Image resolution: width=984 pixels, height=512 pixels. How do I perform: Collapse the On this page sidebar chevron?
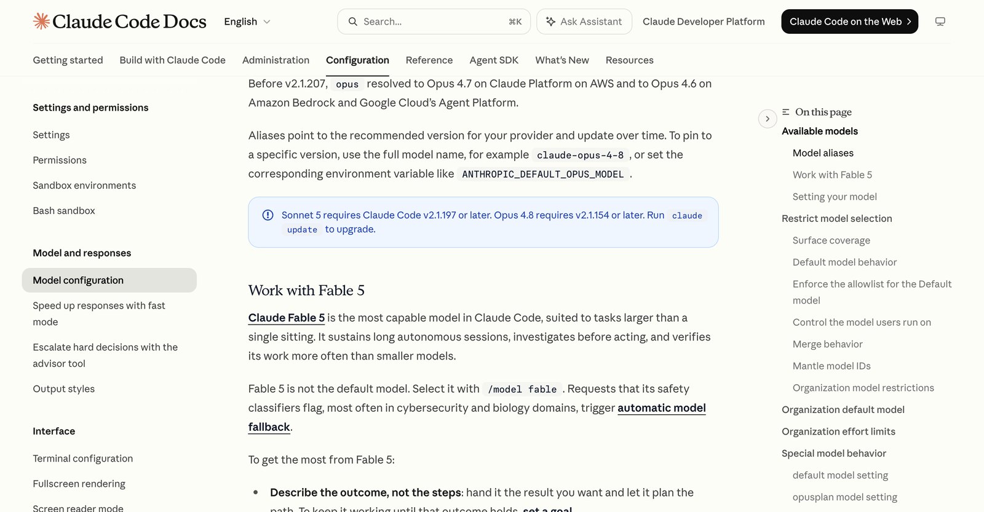(768, 119)
